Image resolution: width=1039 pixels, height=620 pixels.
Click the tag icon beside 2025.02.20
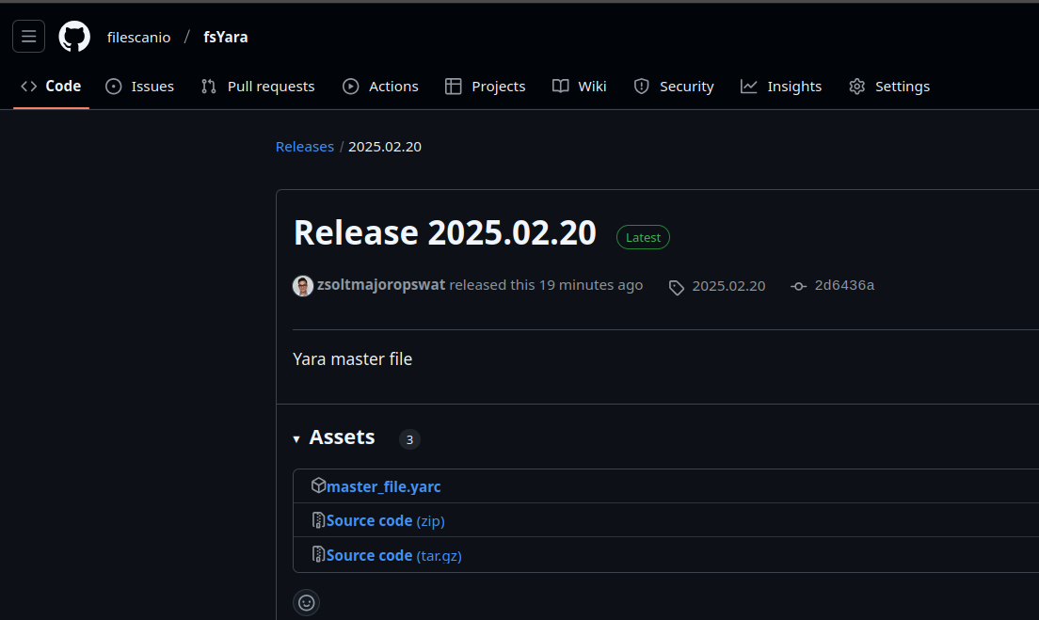(676, 288)
